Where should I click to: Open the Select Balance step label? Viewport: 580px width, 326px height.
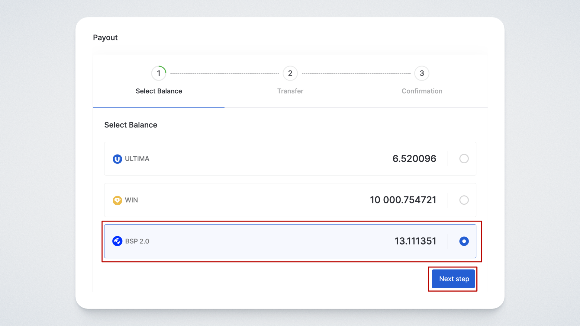click(x=159, y=91)
